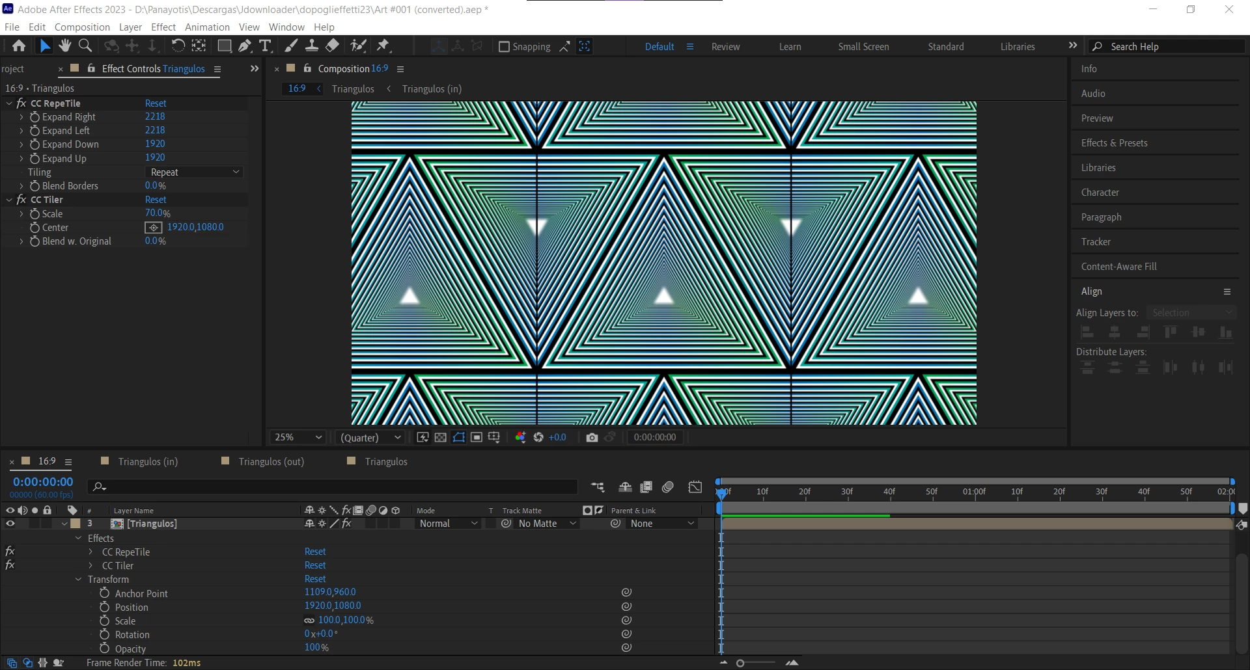Viewport: 1250px width, 670px height.
Task: Toggle Blend Borders stopwatch
Action: tap(35, 186)
